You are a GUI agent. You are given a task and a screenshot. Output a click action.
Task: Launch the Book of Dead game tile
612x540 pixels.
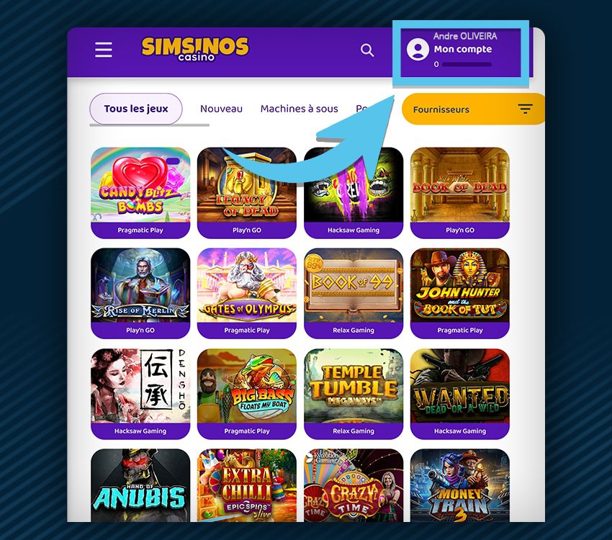tap(460, 192)
